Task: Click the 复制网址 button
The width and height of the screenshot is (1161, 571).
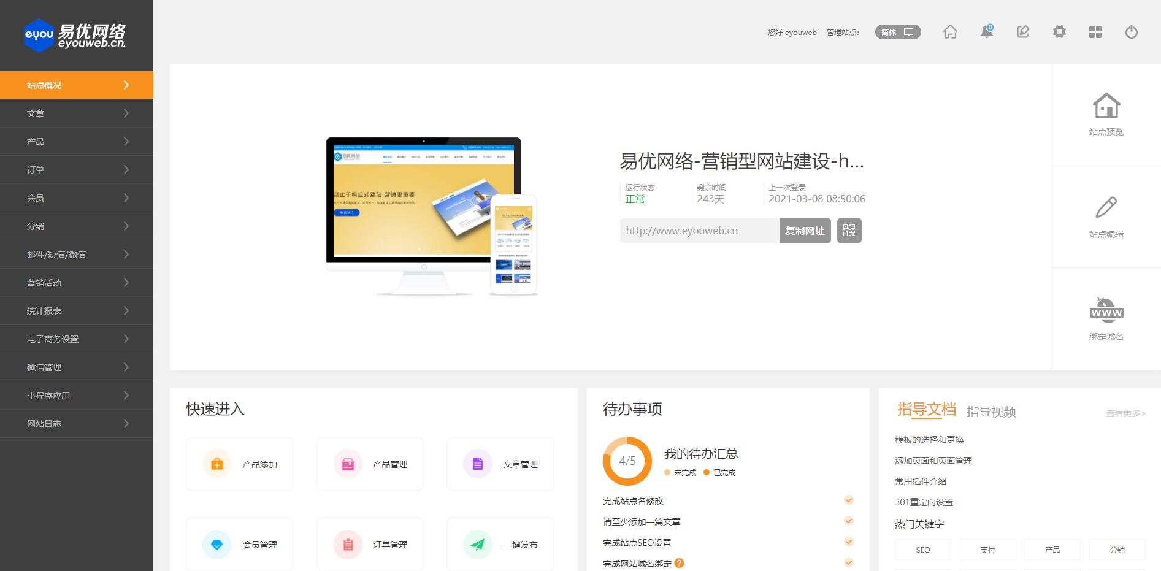Action: (x=805, y=231)
